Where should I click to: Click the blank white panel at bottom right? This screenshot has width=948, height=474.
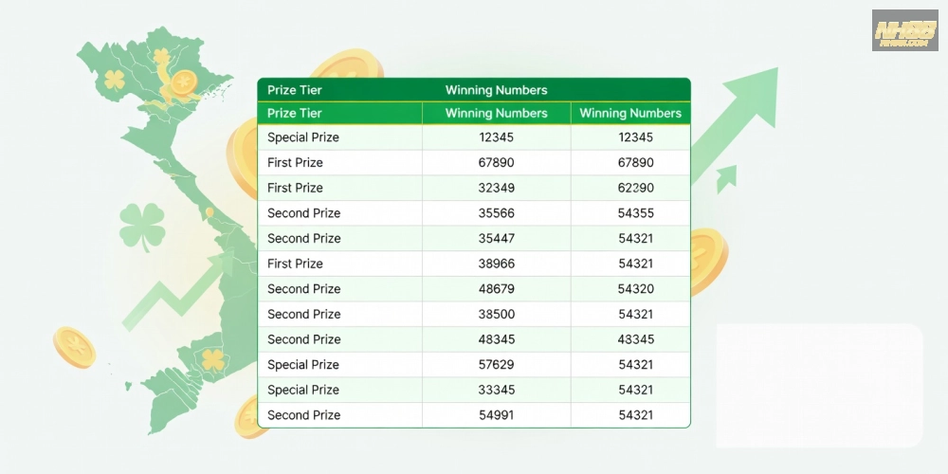[x=820, y=386]
